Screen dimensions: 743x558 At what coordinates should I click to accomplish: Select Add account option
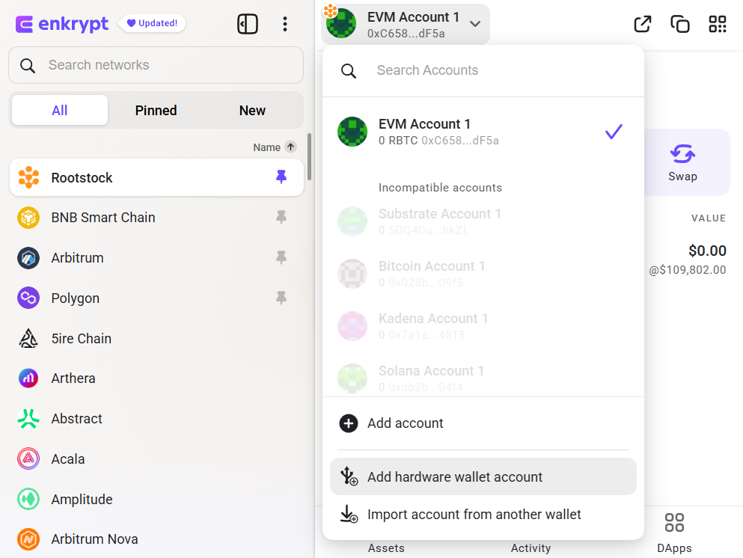pyautogui.click(x=483, y=423)
